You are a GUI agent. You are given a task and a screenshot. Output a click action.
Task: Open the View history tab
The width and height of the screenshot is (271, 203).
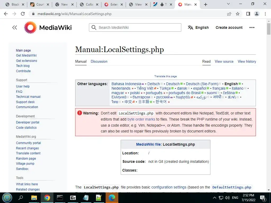[x=247, y=61]
